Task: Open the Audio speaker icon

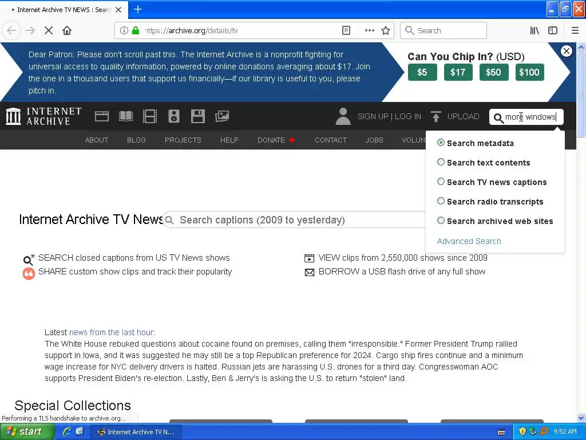Action: pyautogui.click(x=174, y=116)
